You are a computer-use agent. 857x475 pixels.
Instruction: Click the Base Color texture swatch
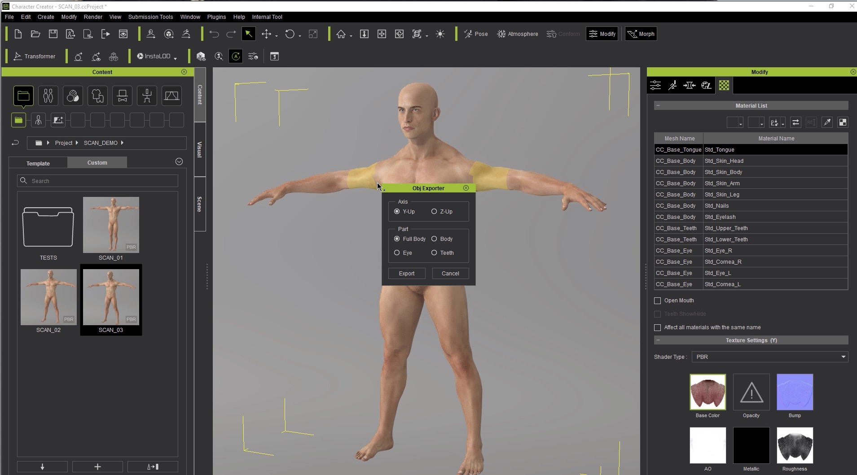pyautogui.click(x=708, y=392)
